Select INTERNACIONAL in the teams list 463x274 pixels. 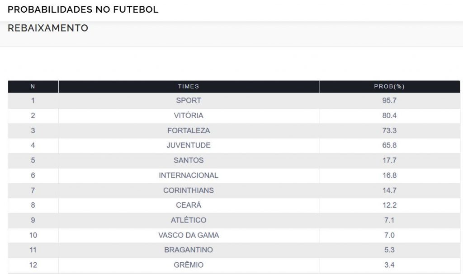(189, 175)
